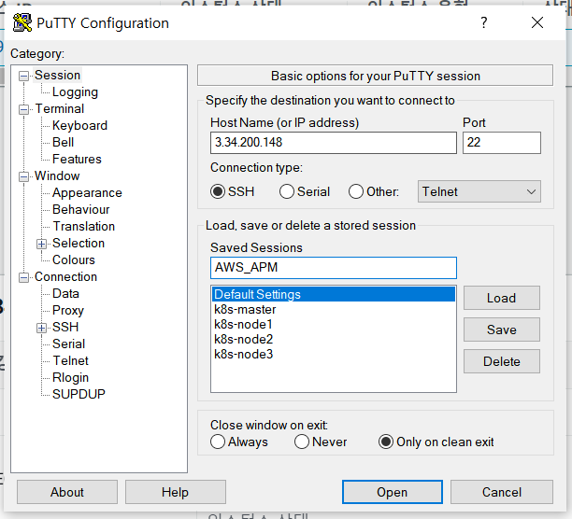The width and height of the screenshot is (572, 519).
Task: Collapse the Connection tree node
Action: (x=23, y=277)
